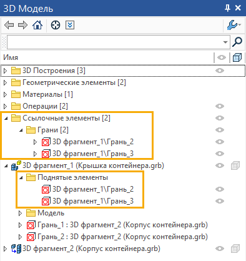Image resolution: width=246 pixels, height=261 pixels.
Task: Expand 3D фрагмент_2 node
Action: coord(6,249)
